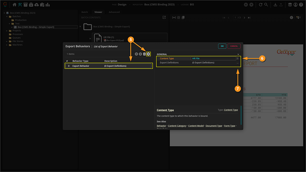Viewport: 306px width, 172px height.
Task: Open the repository database stack icon
Action: click(290, 5)
